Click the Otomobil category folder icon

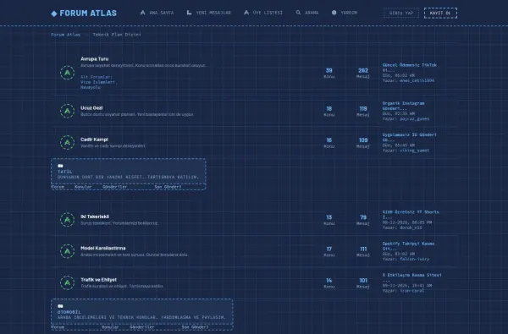[x=60, y=306]
